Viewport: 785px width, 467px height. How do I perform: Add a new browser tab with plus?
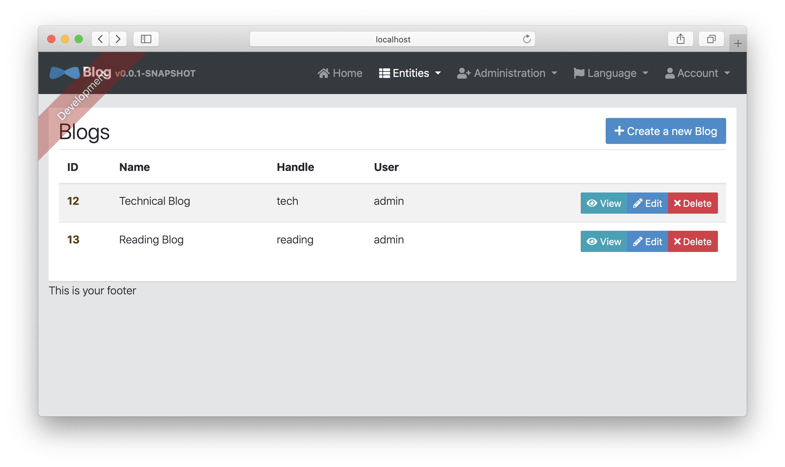(738, 43)
